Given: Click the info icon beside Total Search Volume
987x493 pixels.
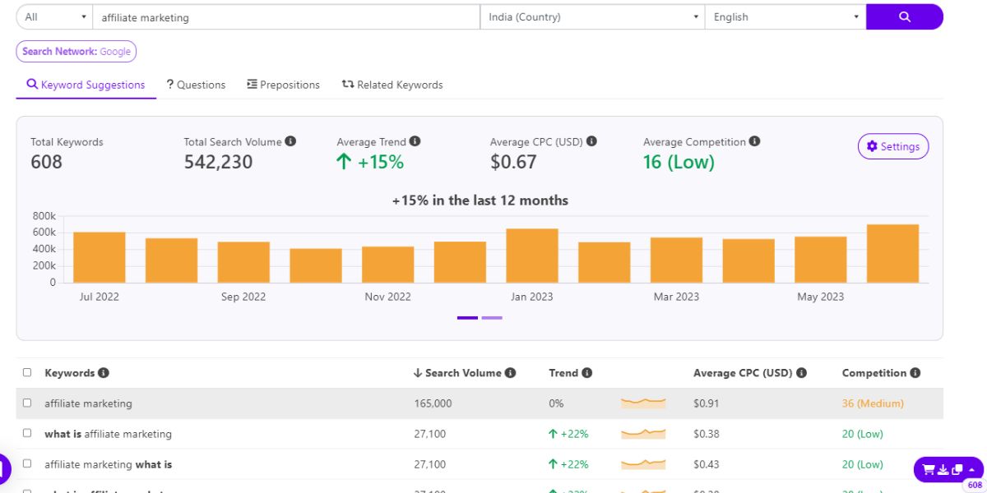Looking at the screenshot, I should coord(290,141).
